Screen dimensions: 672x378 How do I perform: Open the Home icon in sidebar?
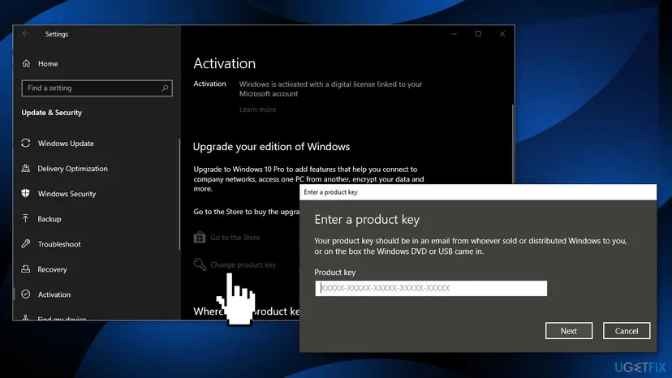coord(26,63)
